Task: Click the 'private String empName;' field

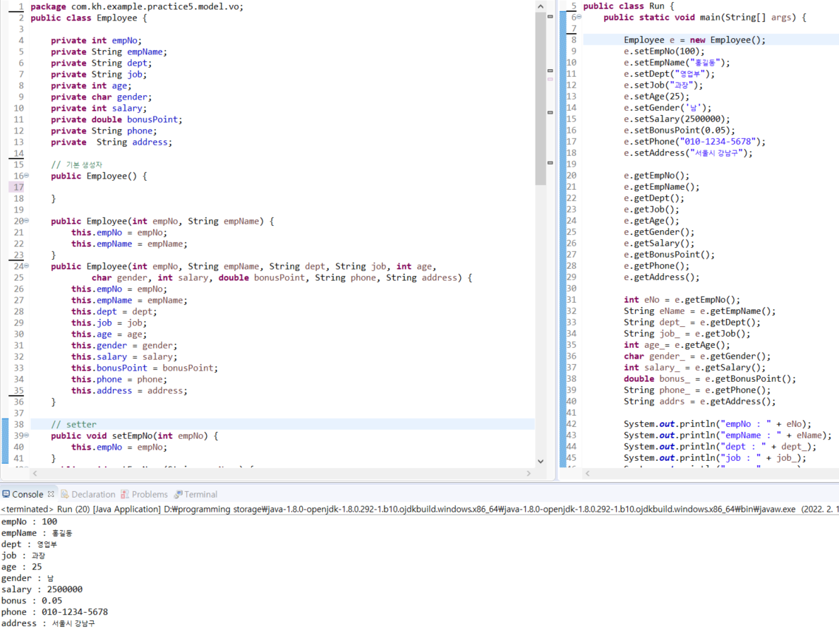Action: click(x=109, y=52)
